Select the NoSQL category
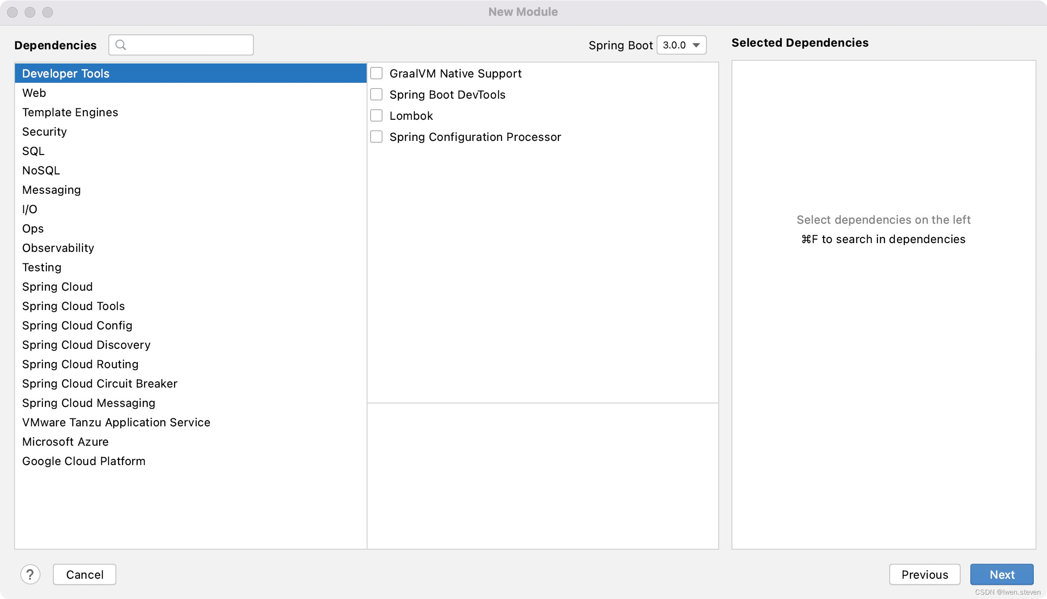The height and width of the screenshot is (599, 1047). (191, 170)
